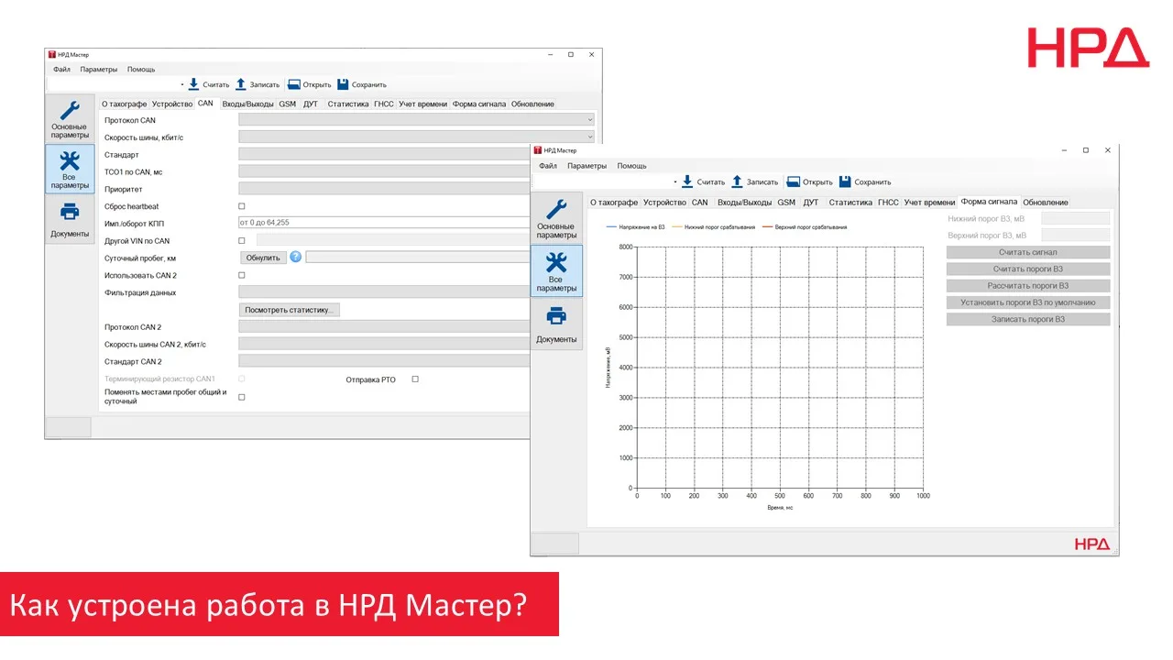Viewport: 1173px width, 660px height.
Task: Click Нижний порог ВЗ, мВ field
Action: pyautogui.click(x=1075, y=219)
